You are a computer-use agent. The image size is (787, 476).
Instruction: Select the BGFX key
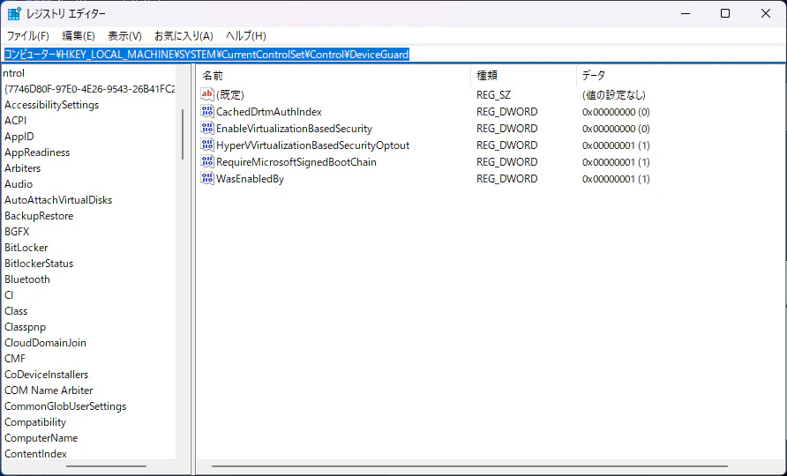click(17, 232)
